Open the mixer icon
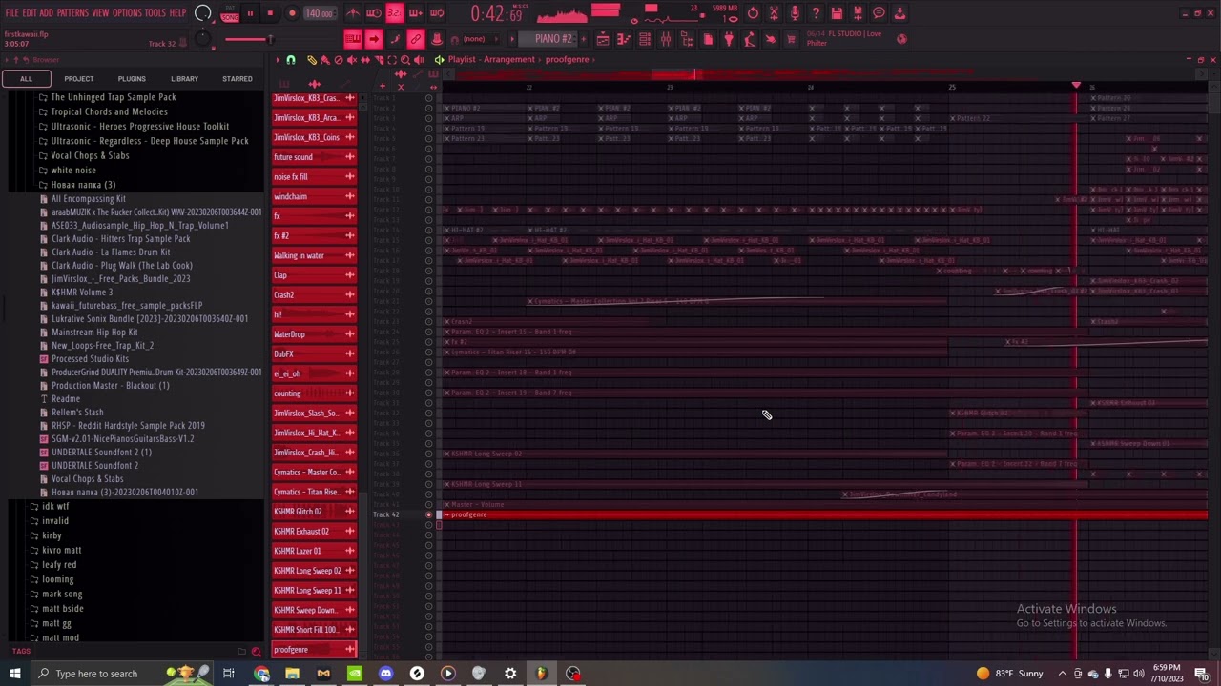The height and width of the screenshot is (686, 1221). 666,39
